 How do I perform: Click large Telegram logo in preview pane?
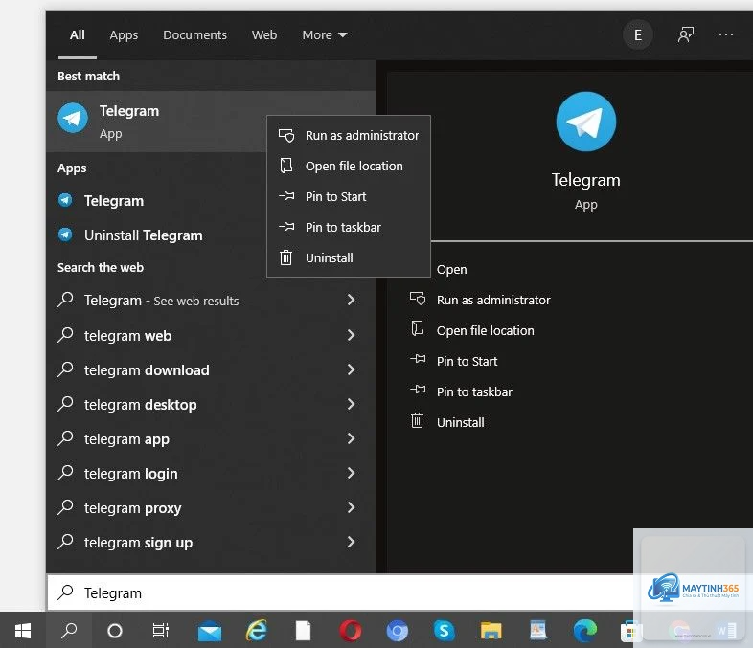click(x=586, y=122)
